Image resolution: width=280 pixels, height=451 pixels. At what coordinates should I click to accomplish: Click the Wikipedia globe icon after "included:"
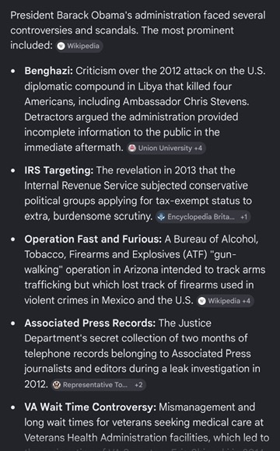[x=61, y=46]
